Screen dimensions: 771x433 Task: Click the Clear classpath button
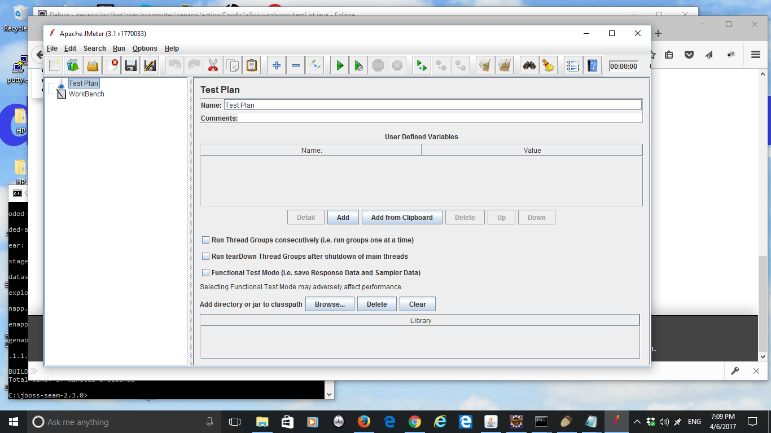418,304
